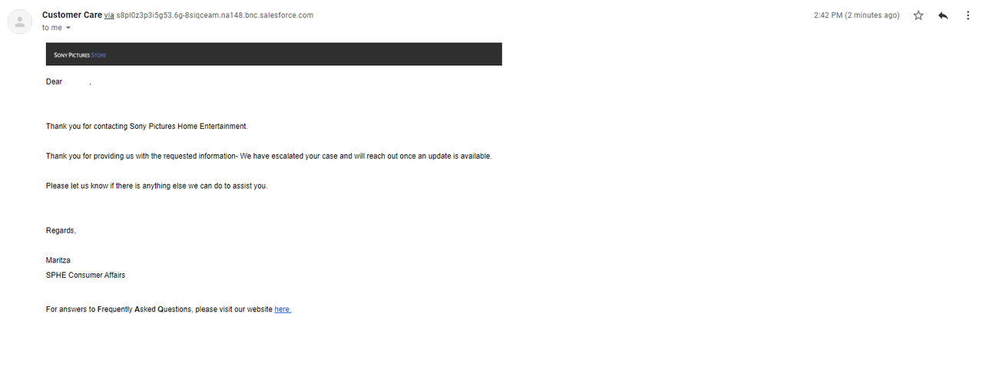Click the dark Sony Pictures Store banner
This screenshot has height=370, width=983.
pyautogui.click(x=274, y=54)
